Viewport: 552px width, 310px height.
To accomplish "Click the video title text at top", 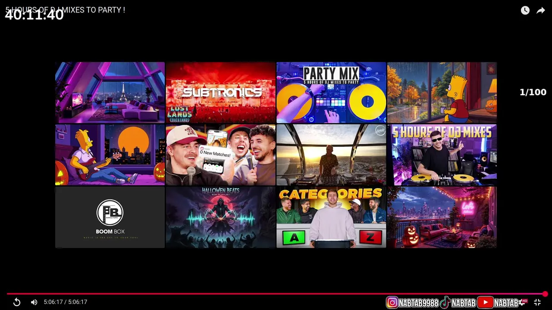I will coord(65,9).
